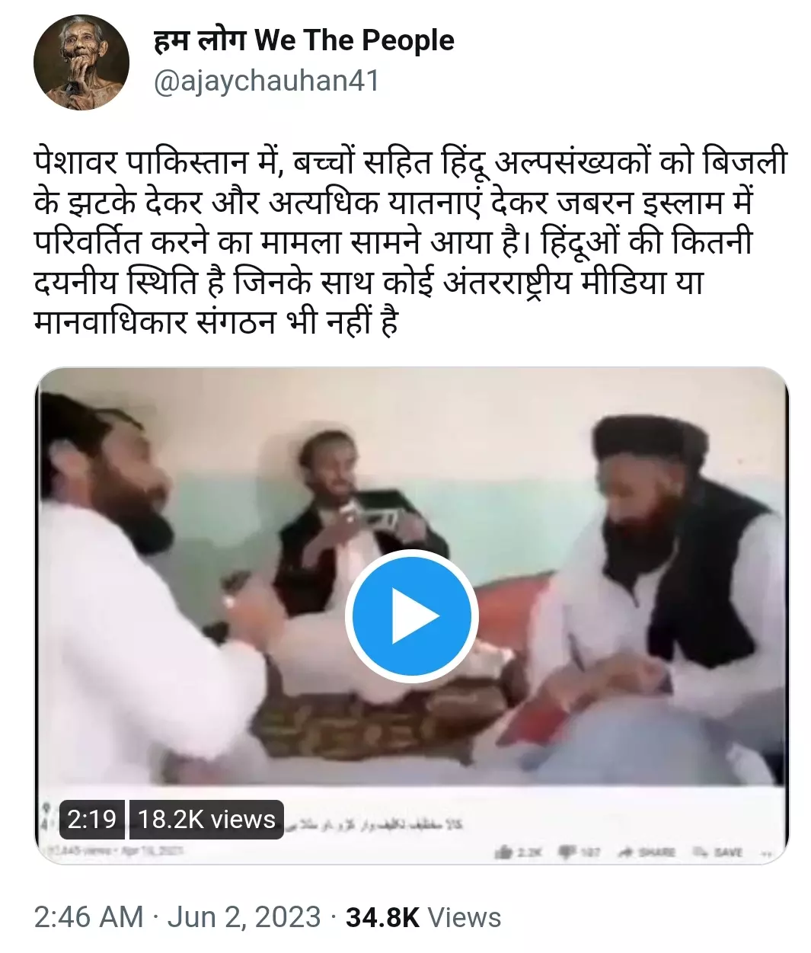Open the 2:46 AM · Jun 2, 2023 timestamp
Viewport: 811px width, 953px height.
177,917
